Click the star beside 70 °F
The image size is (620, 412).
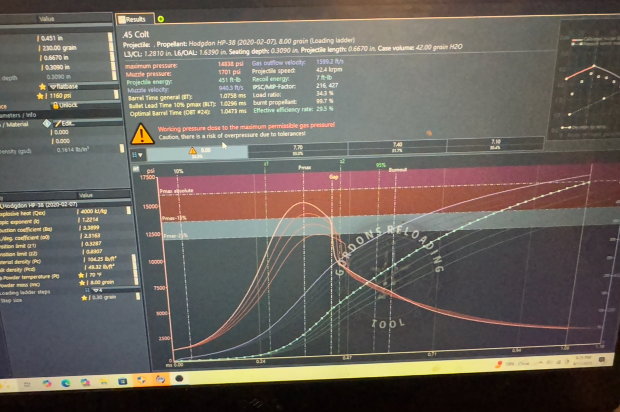(81, 275)
